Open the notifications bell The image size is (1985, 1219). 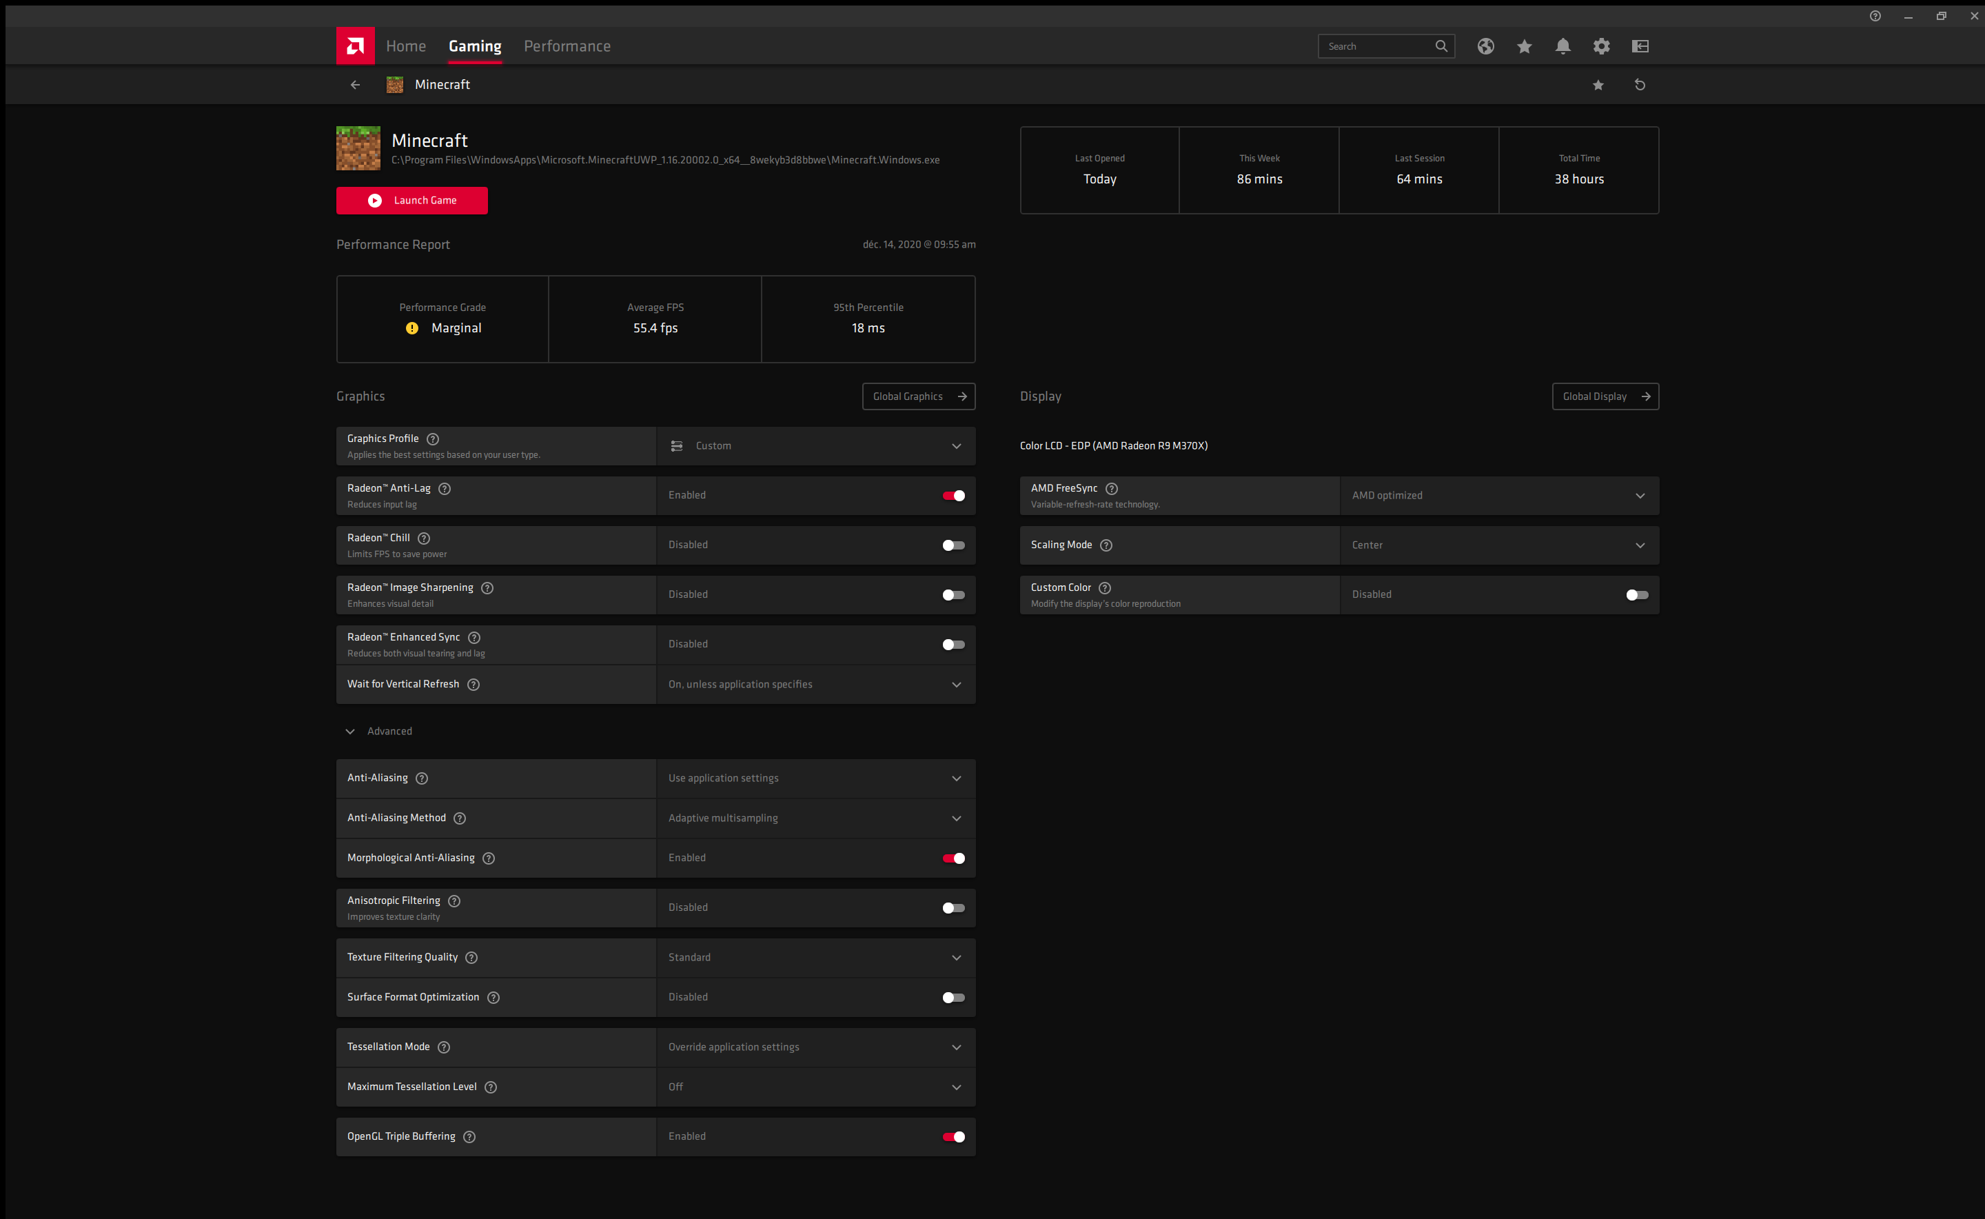click(1562, 46)
